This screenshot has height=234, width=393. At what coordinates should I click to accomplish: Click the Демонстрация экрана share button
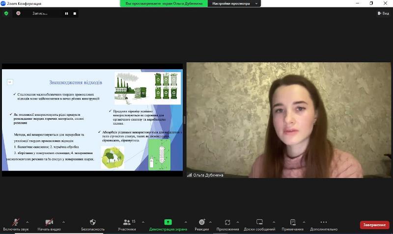[168, 225]
